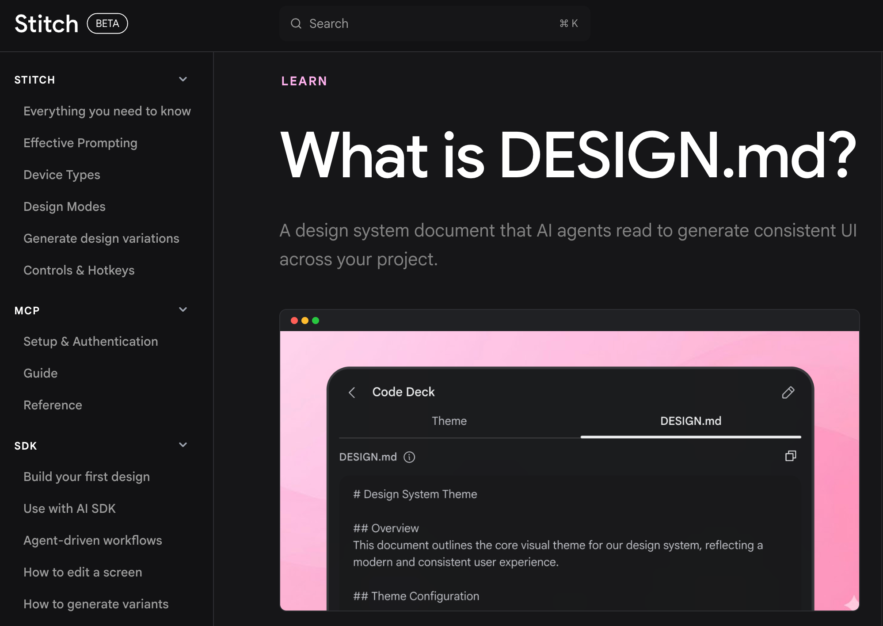The image size is (883, 626).
Task: Open the edit pencil in Code Deck header
Action: click(x=788, y=393)
